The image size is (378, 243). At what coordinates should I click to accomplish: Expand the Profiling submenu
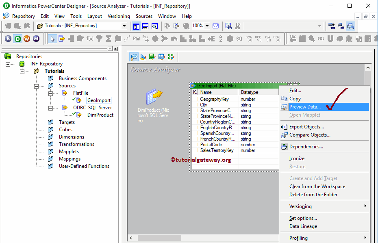point(324,238)
